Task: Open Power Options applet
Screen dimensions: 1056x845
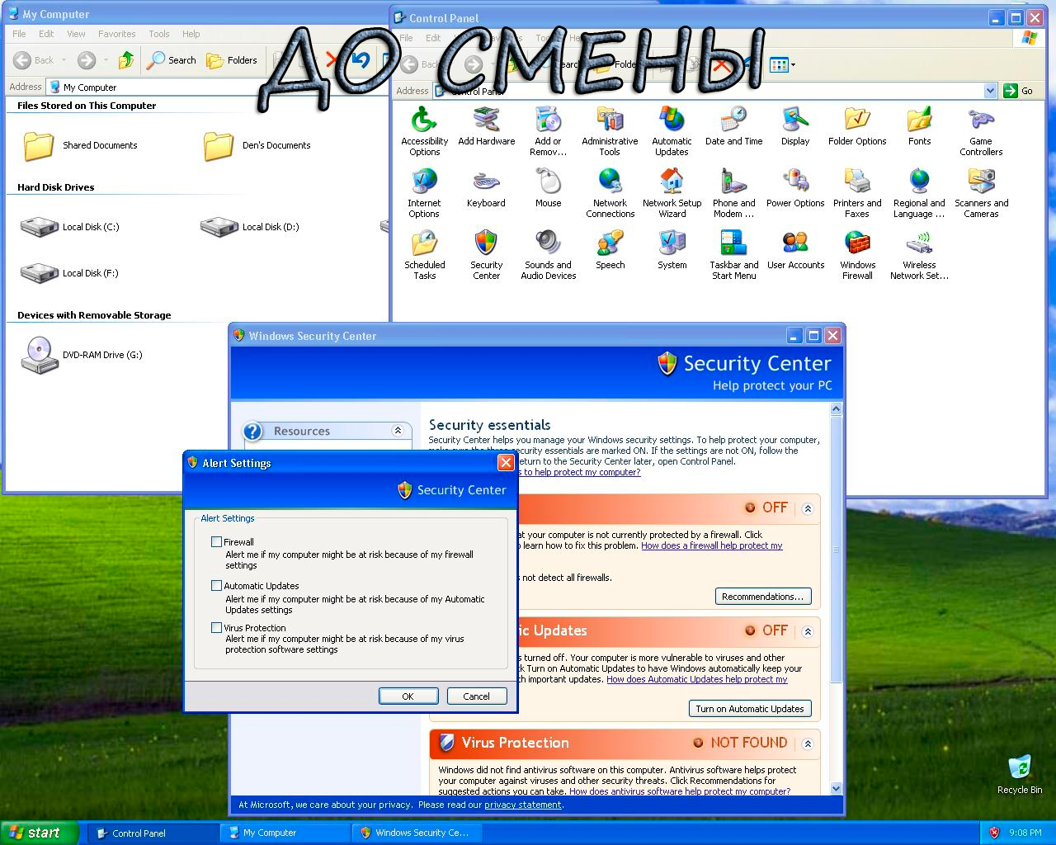Action: (795, 188)
